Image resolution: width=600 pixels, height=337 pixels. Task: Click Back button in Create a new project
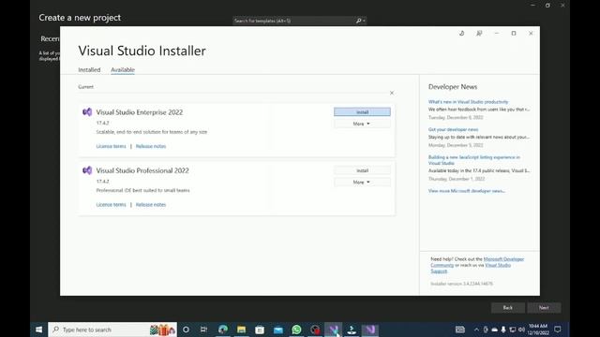click(x=508, y=308)
